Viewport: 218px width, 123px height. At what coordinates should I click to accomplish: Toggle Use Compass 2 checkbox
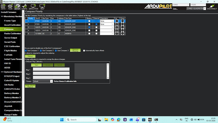pos(41,51)
